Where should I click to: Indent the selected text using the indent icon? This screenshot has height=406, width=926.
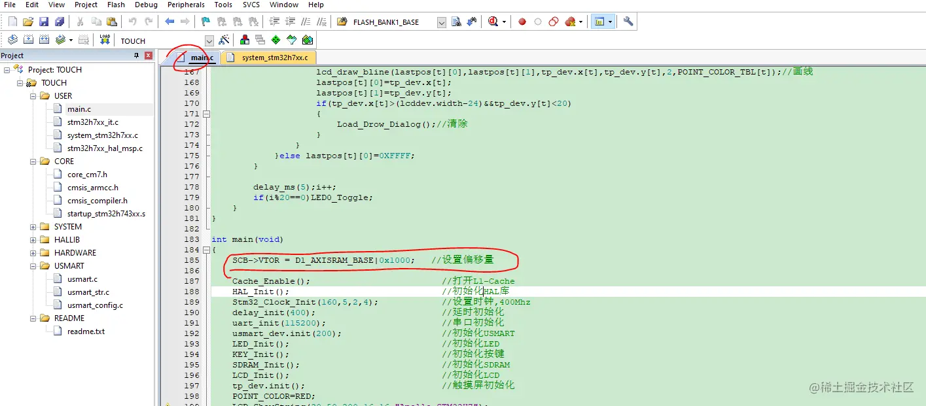pyautogui.click(x=274, y=22)
